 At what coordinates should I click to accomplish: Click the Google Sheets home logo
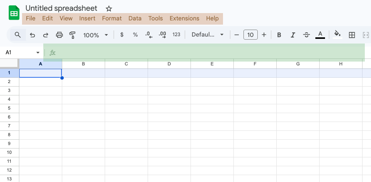pyautogui.click(x=14, y=13)
